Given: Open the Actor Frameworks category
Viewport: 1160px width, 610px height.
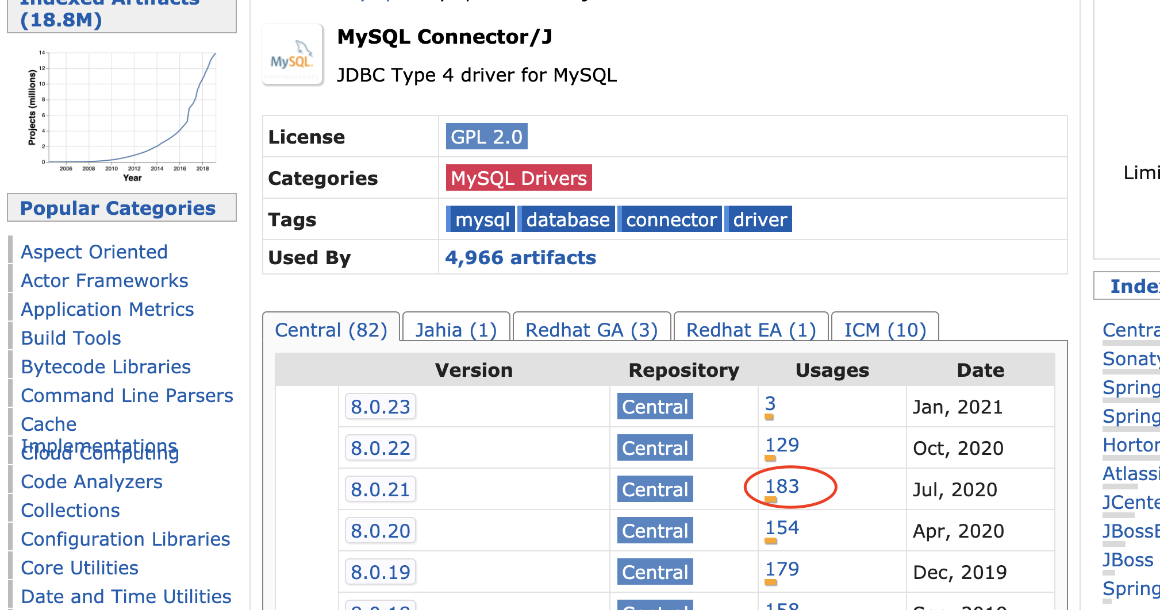Looking at the screenshot, I should [x=105, y=280].
